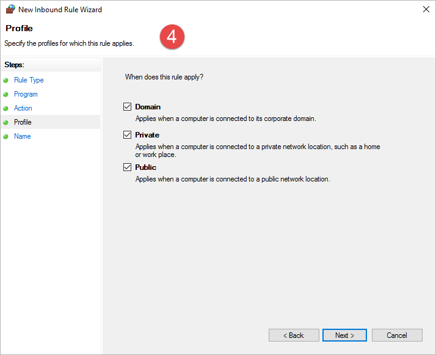Viewport: 436px width, 355px height.
Task: Click the red number 4 badge
Action: [x=172, y=37]
